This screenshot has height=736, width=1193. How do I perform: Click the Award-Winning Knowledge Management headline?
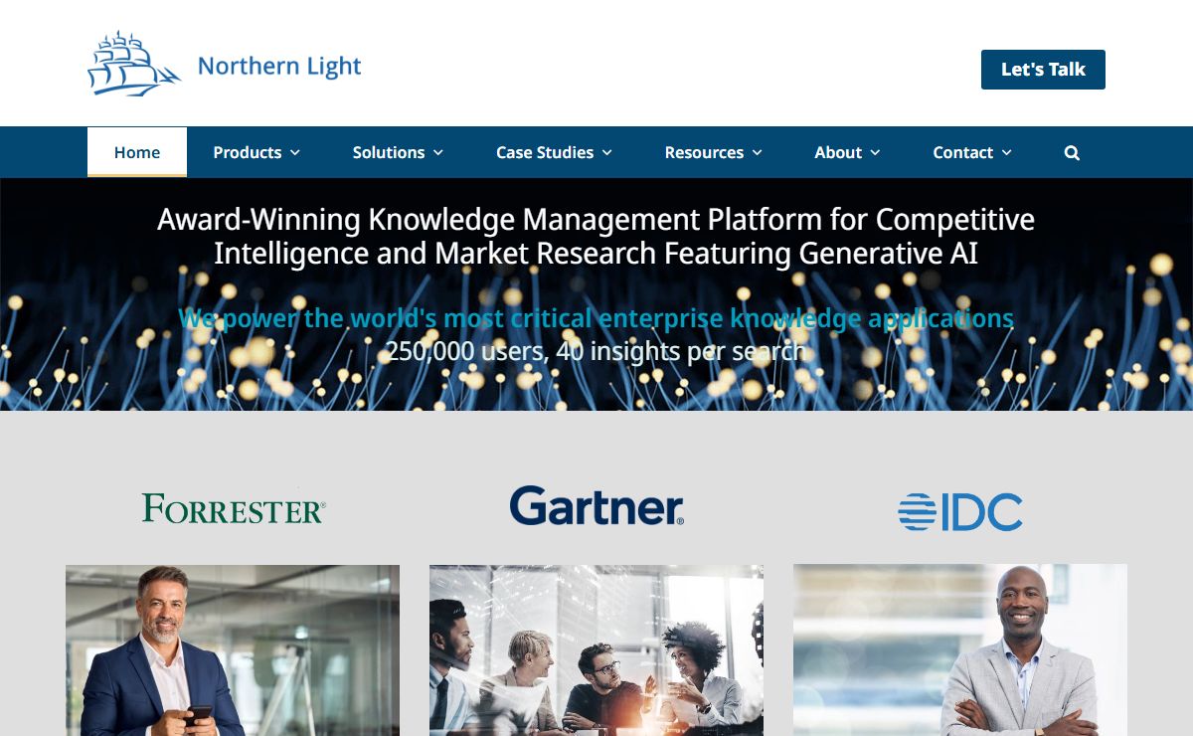point(596,236)
